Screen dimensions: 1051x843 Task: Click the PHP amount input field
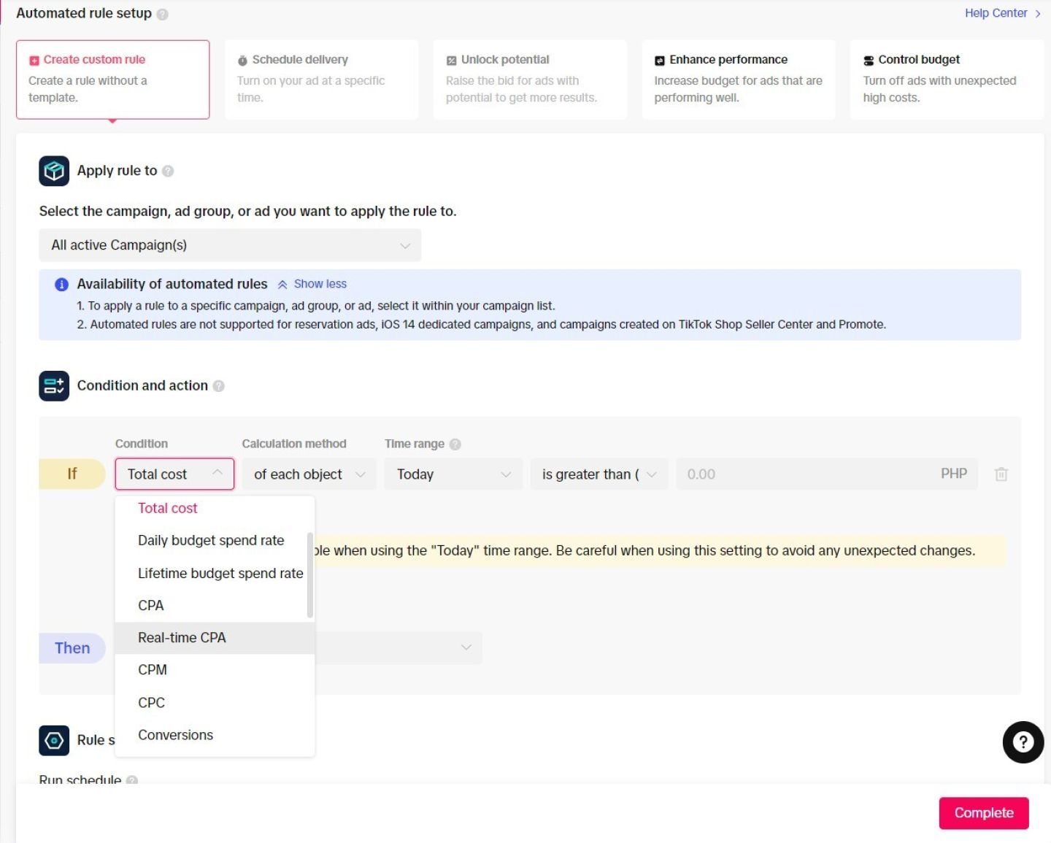(x=803, y=474)
